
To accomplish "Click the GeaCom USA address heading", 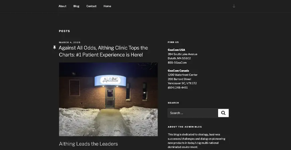I will tap(176, 50).
